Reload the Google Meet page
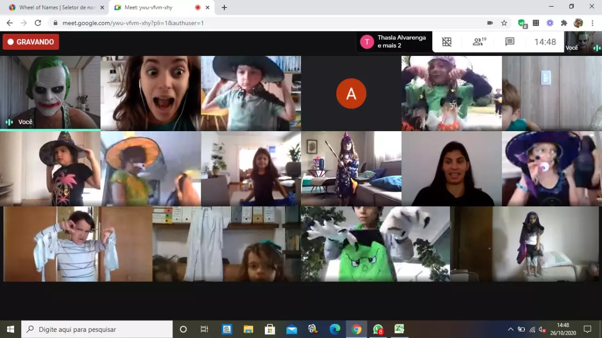The image size is (602, 338). click(38, 23)
